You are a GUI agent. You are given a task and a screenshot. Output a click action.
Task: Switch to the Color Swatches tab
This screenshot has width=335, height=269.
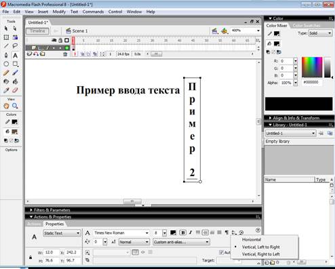[307, 26]
